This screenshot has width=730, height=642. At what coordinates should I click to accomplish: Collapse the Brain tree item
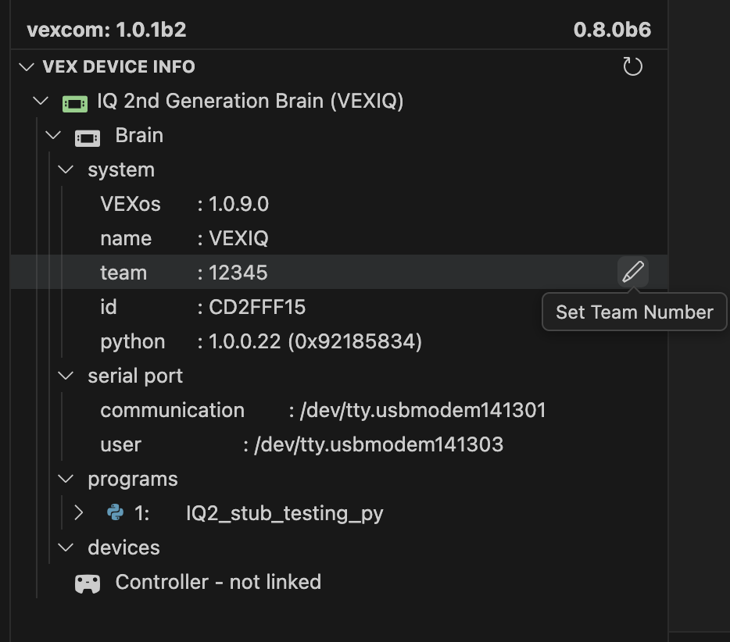[x=53, y=134]
